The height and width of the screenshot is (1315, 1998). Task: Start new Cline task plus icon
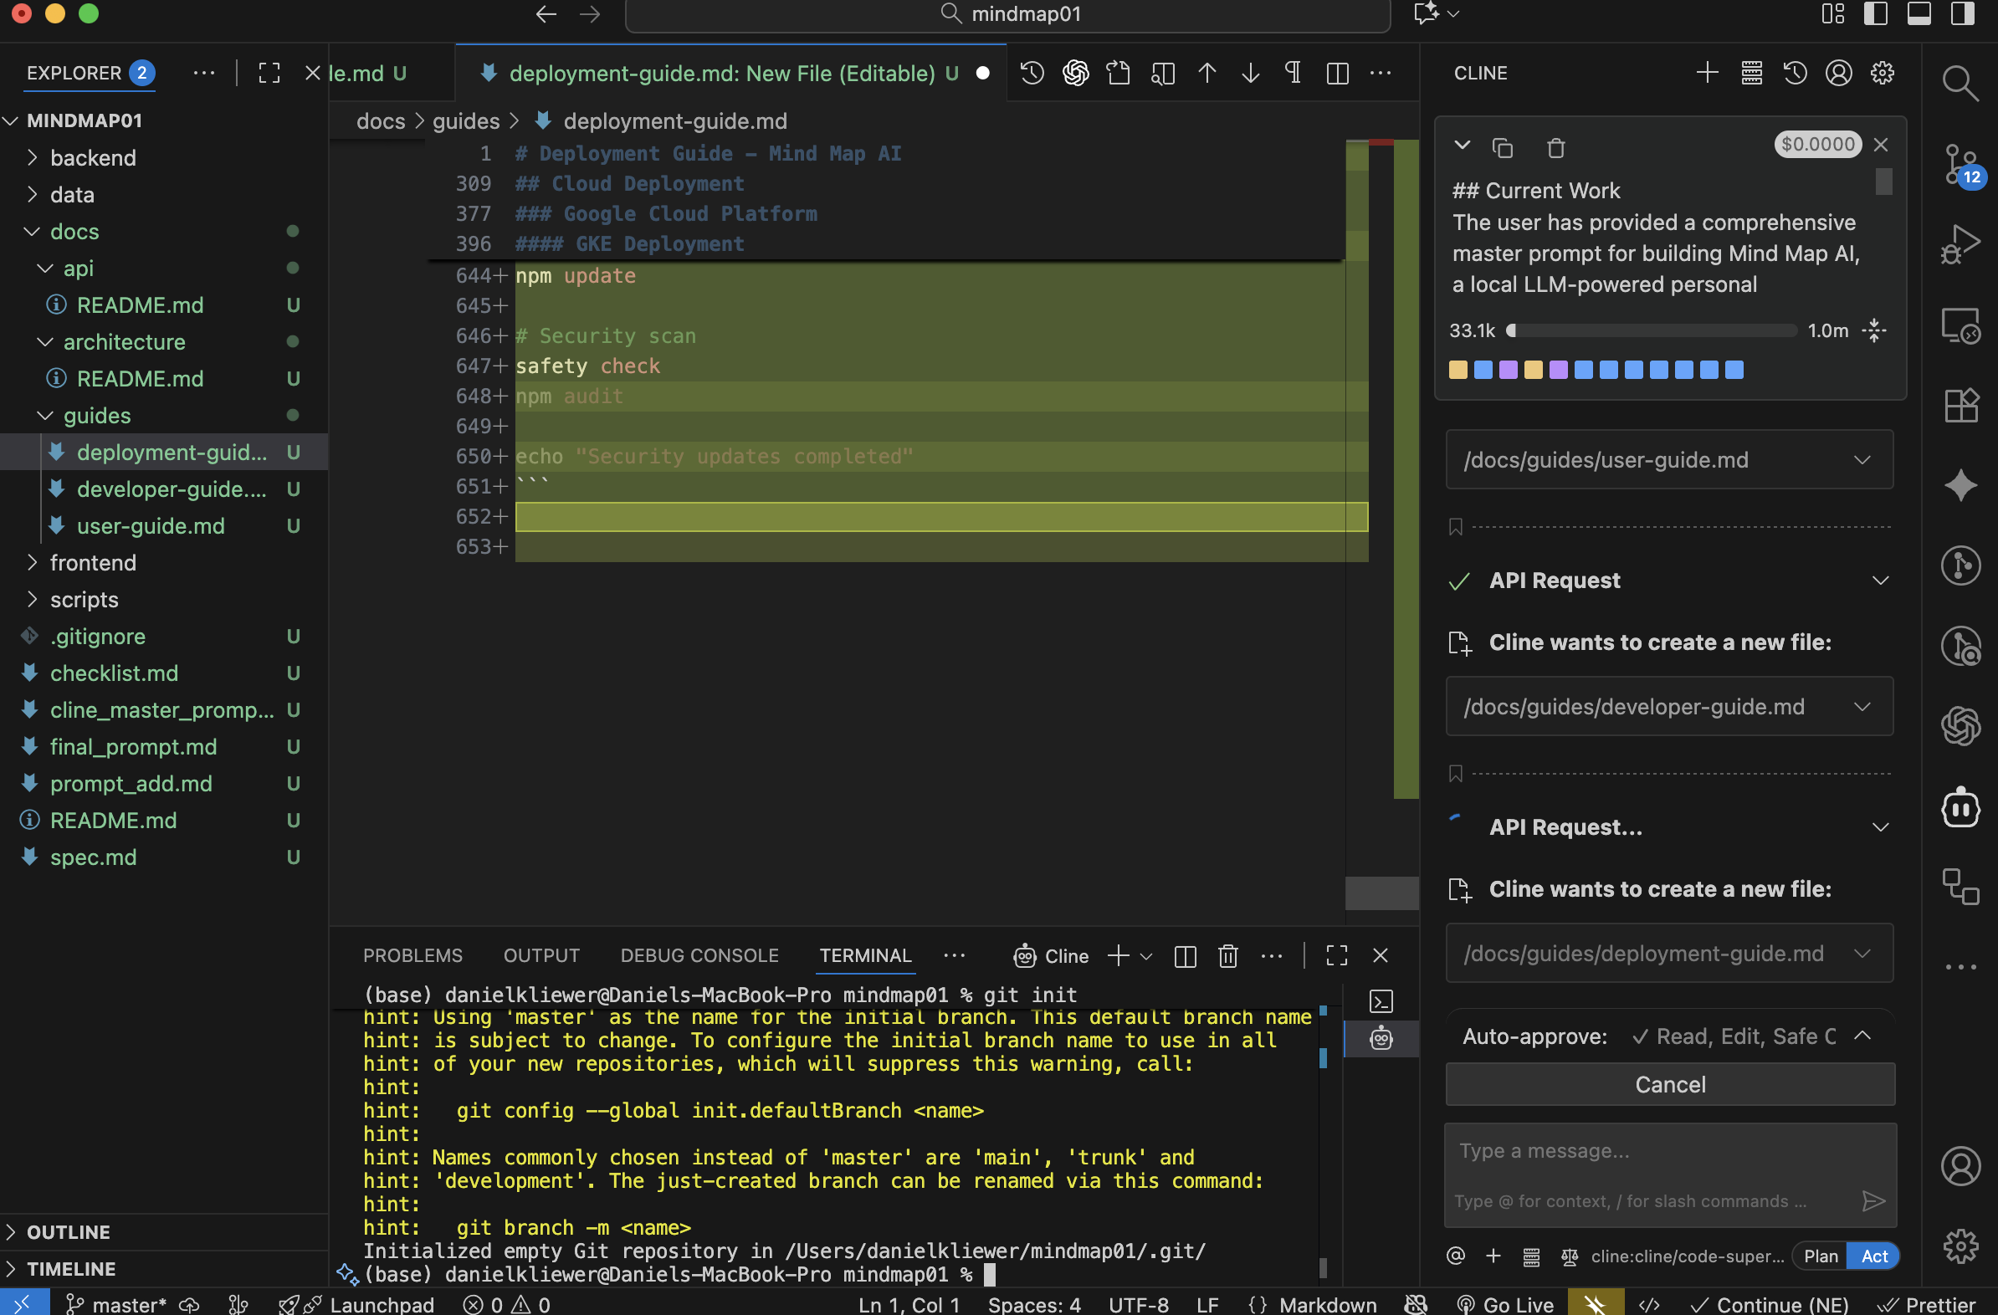pyautogui.click(x=1706, y=73)
